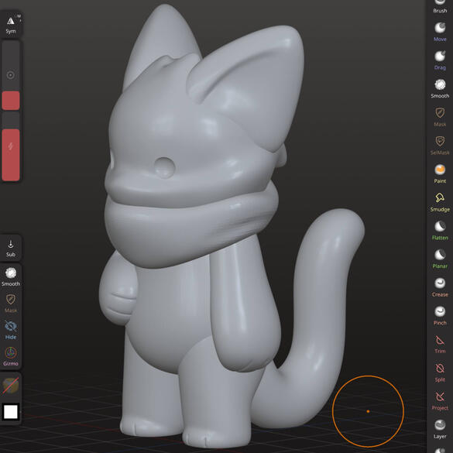453x453 pixels.
Task: Activate the Pinch tool
Action: (440, 315)
